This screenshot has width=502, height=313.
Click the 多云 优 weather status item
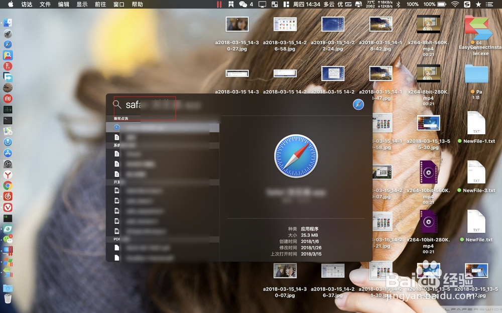pos(333,4)
